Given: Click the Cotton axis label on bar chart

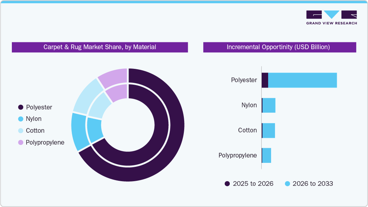Looking at the screenshot, I should pyautogui.click(x=247, y=130).
